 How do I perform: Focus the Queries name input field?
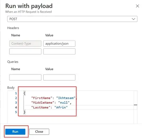(x=25, y=77)
